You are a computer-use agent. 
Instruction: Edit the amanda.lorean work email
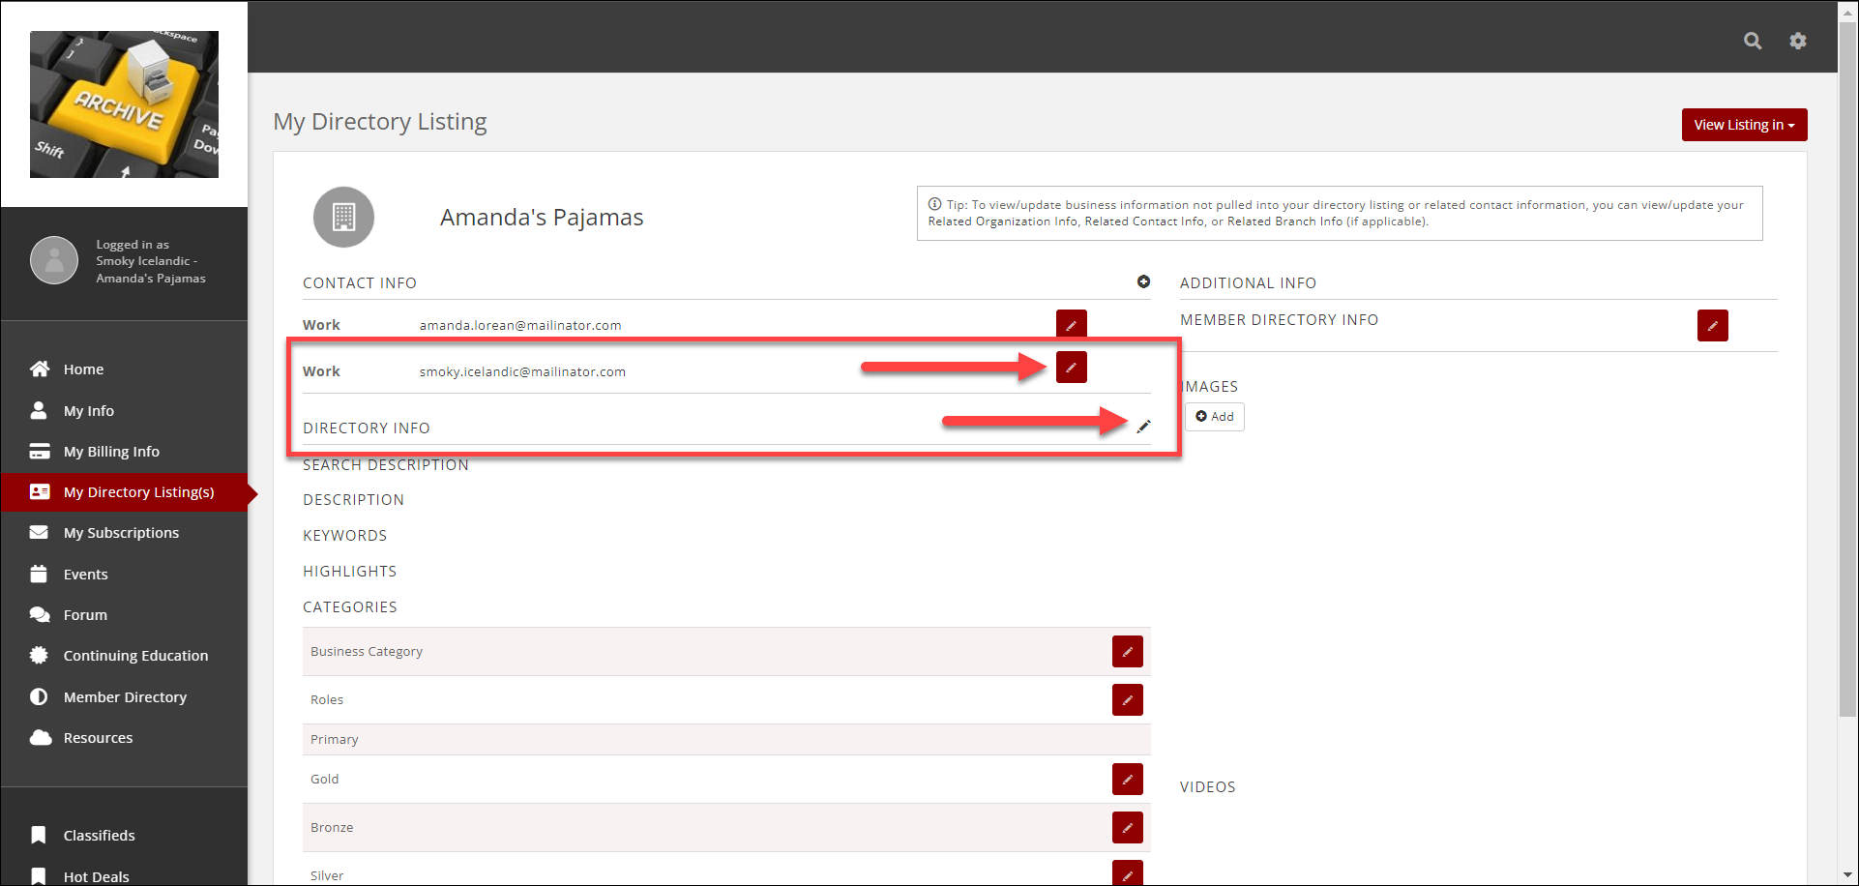coord(1071,325)
